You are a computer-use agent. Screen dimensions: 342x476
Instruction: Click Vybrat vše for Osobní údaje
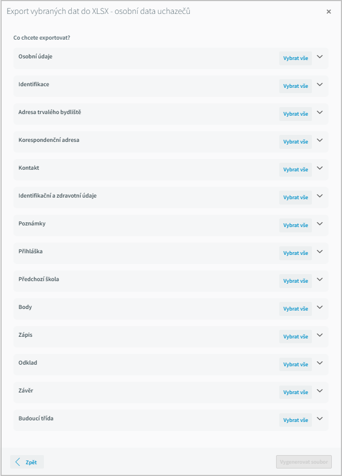(x=295, y=58)
